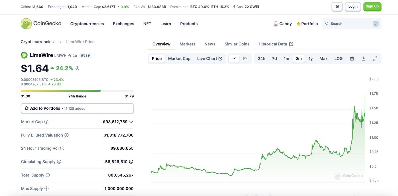Set chart range to 24h
Screen dimensions: 398x196
pos(262,59)
